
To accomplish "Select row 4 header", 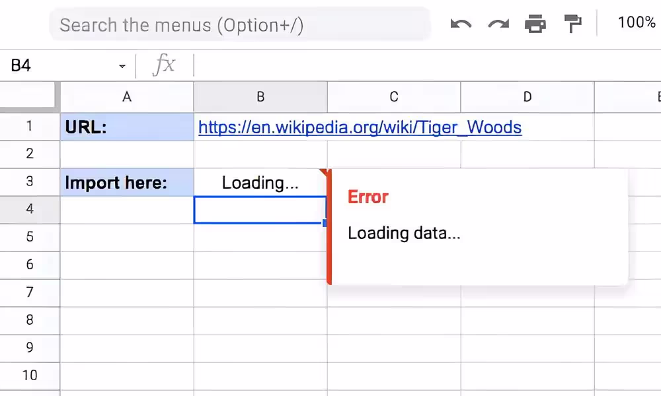I will 30,210.
